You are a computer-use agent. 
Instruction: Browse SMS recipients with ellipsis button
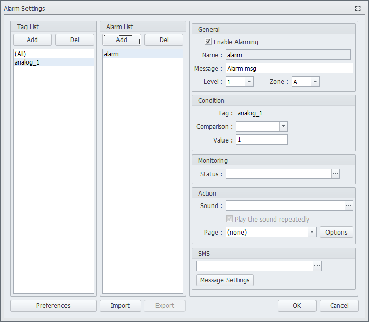pos(317,266)
